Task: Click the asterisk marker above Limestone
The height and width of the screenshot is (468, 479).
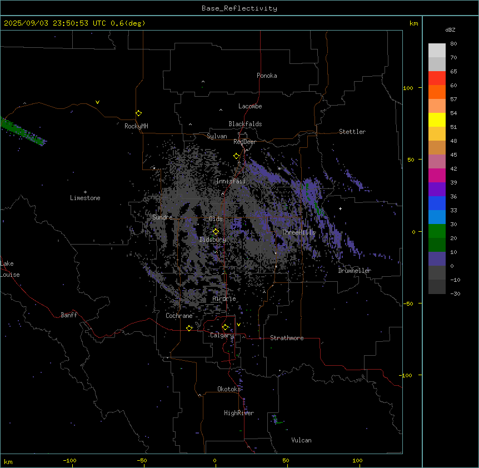Action: coord(85,192)
